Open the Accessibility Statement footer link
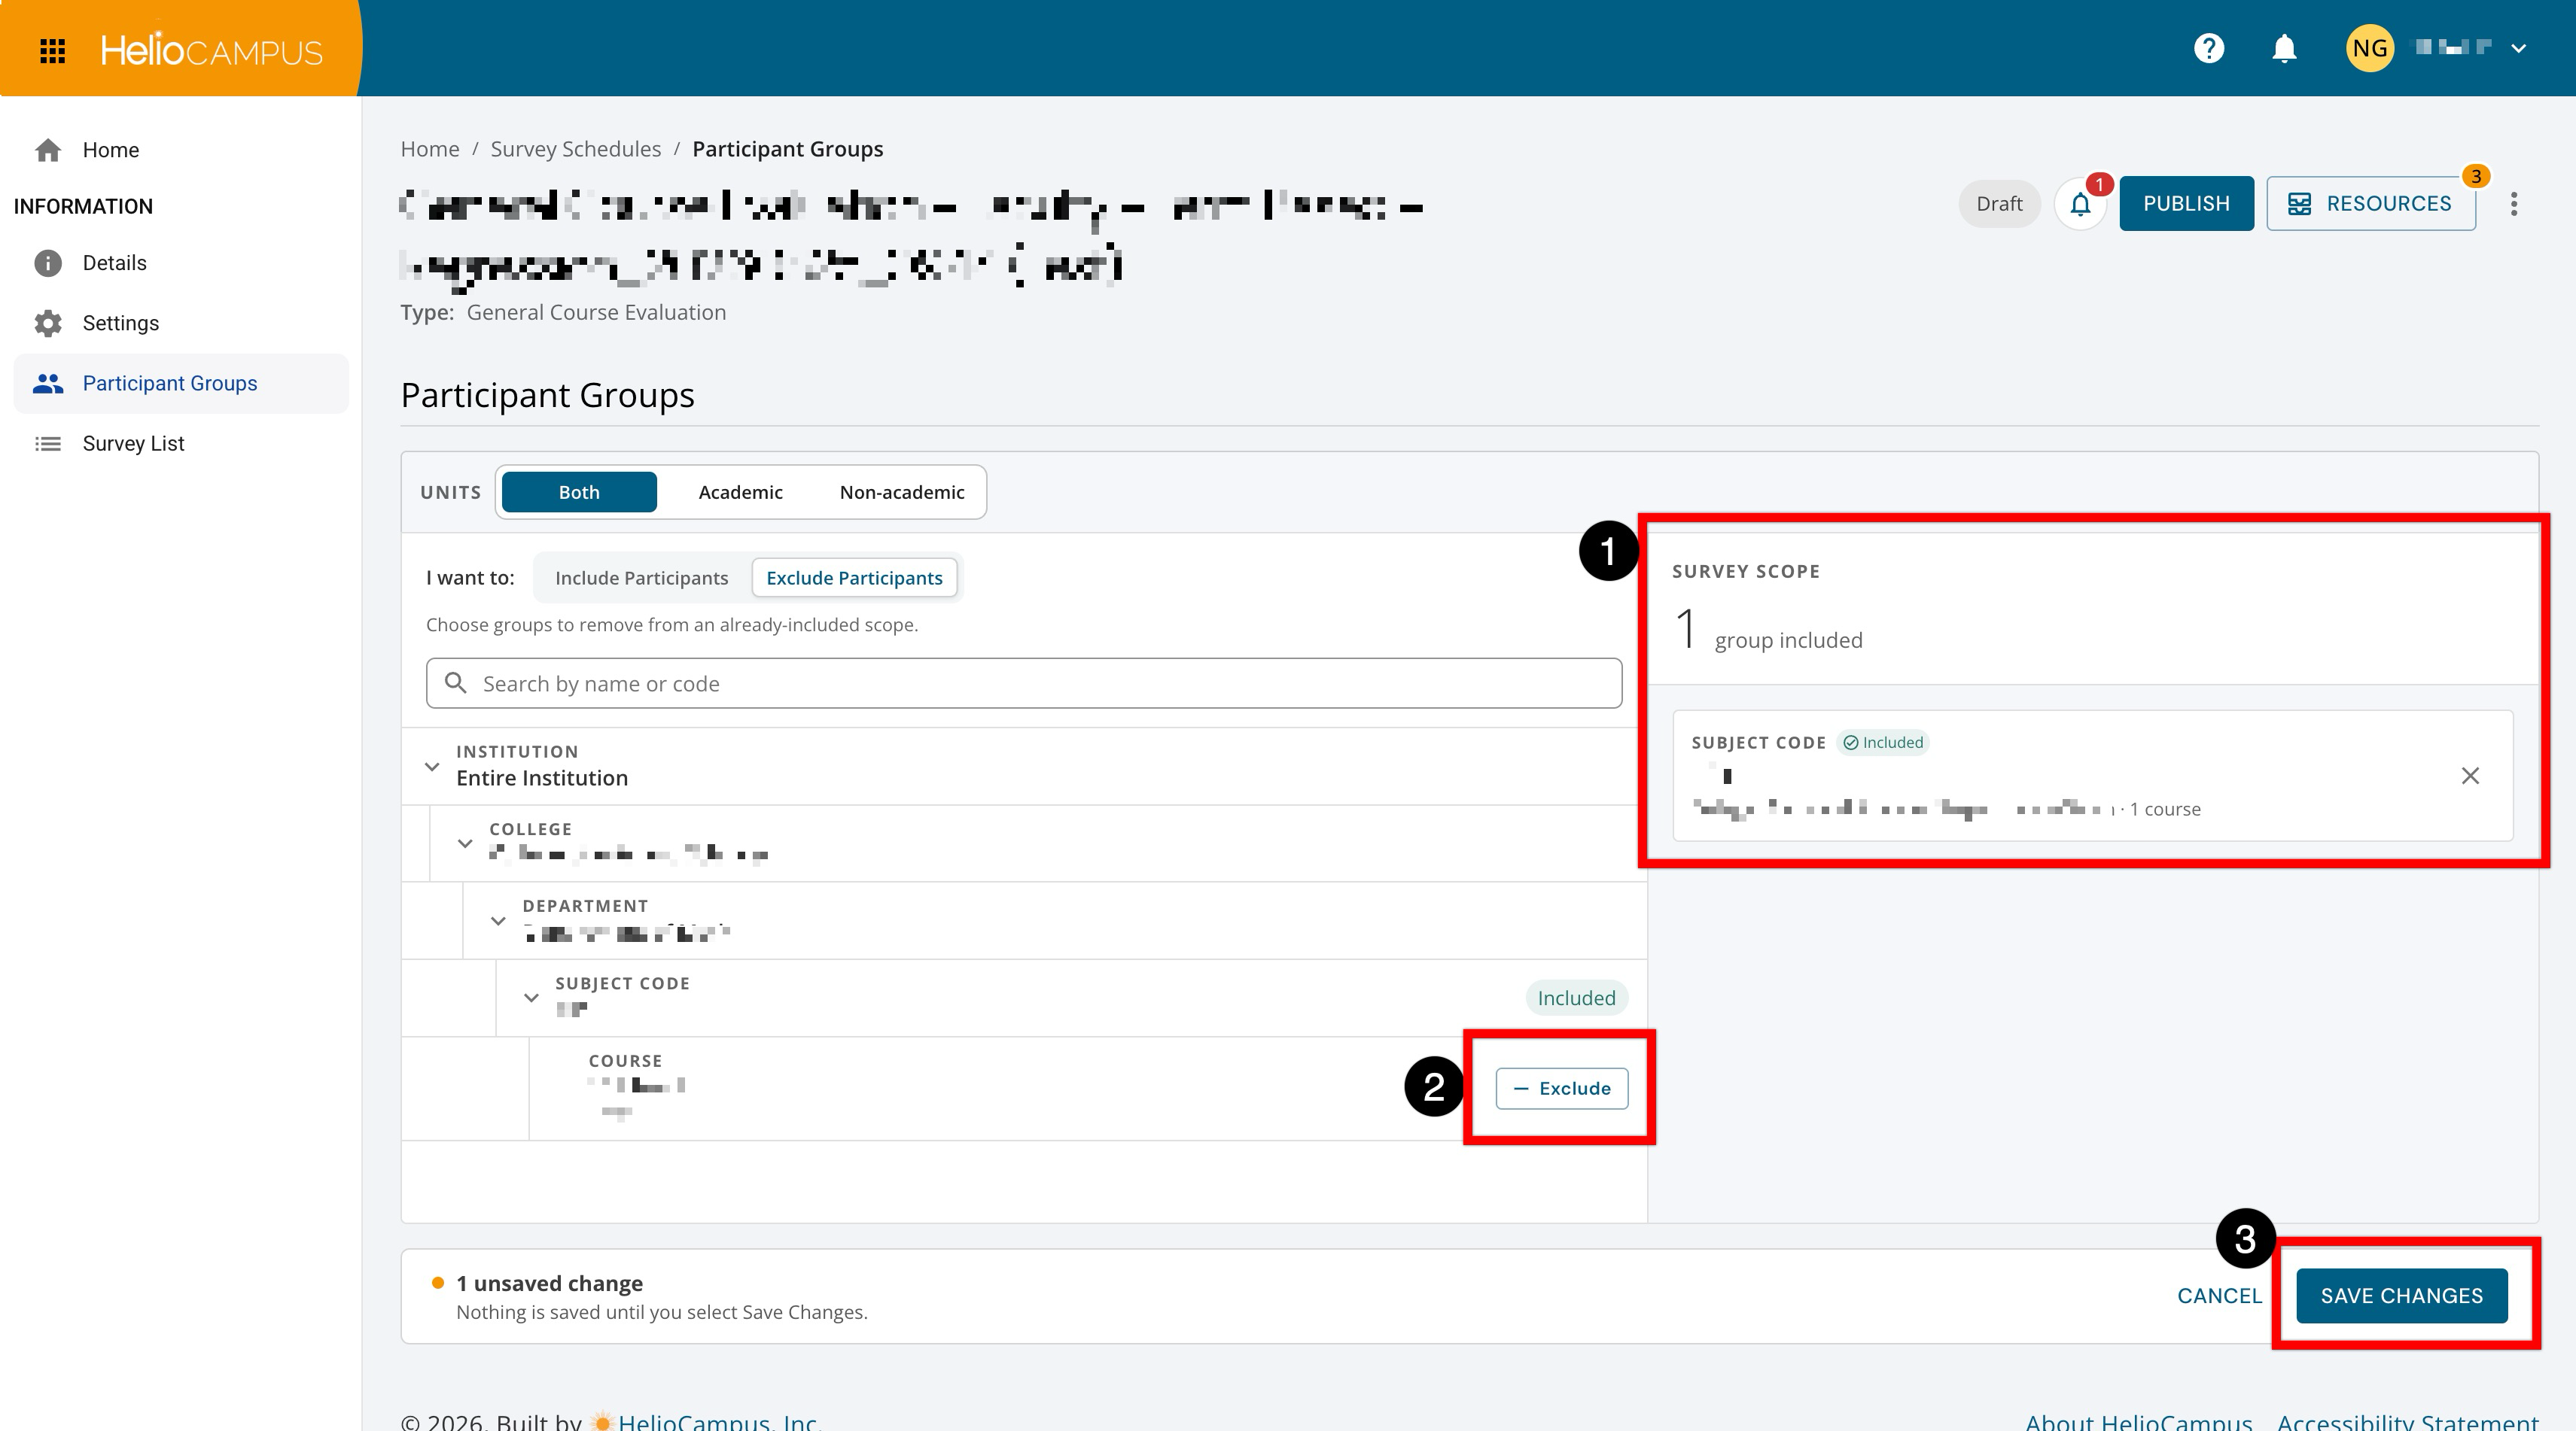Viewport: 2576px width, 1431px height. point(2408,1421)
